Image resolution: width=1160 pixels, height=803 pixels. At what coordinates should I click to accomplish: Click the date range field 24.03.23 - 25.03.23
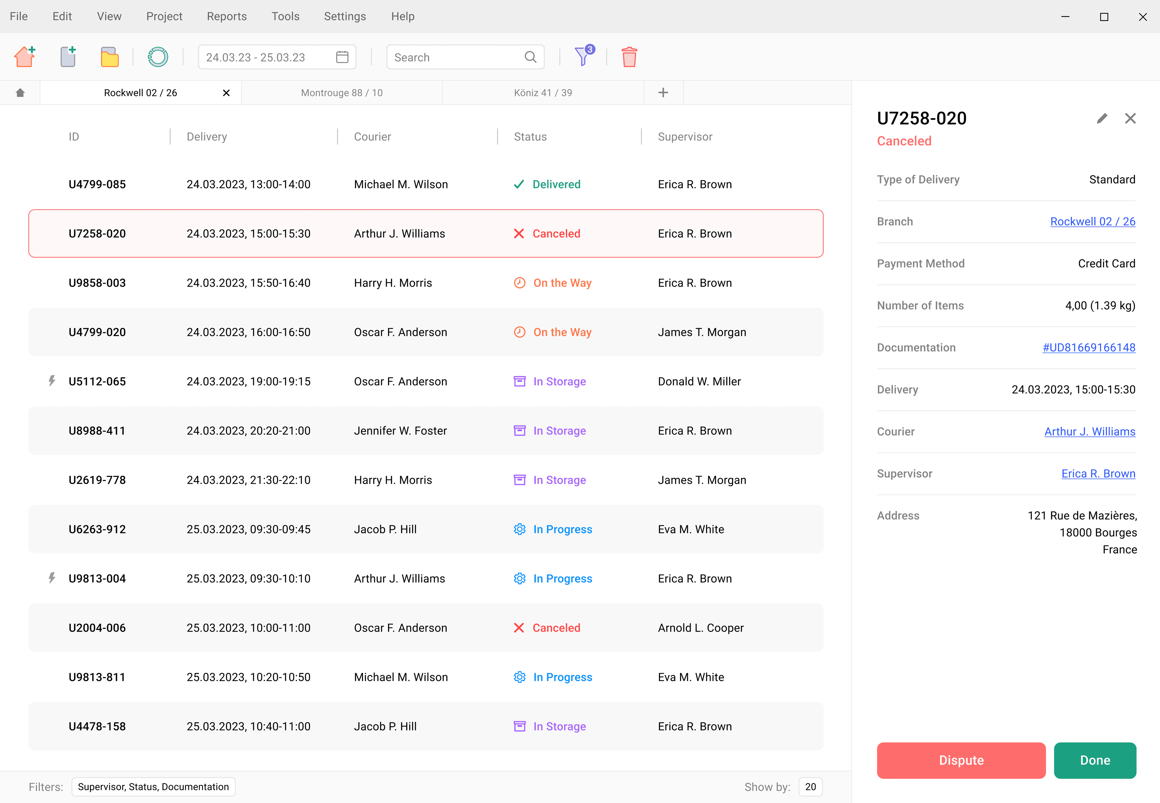click(x=277, y=57)
